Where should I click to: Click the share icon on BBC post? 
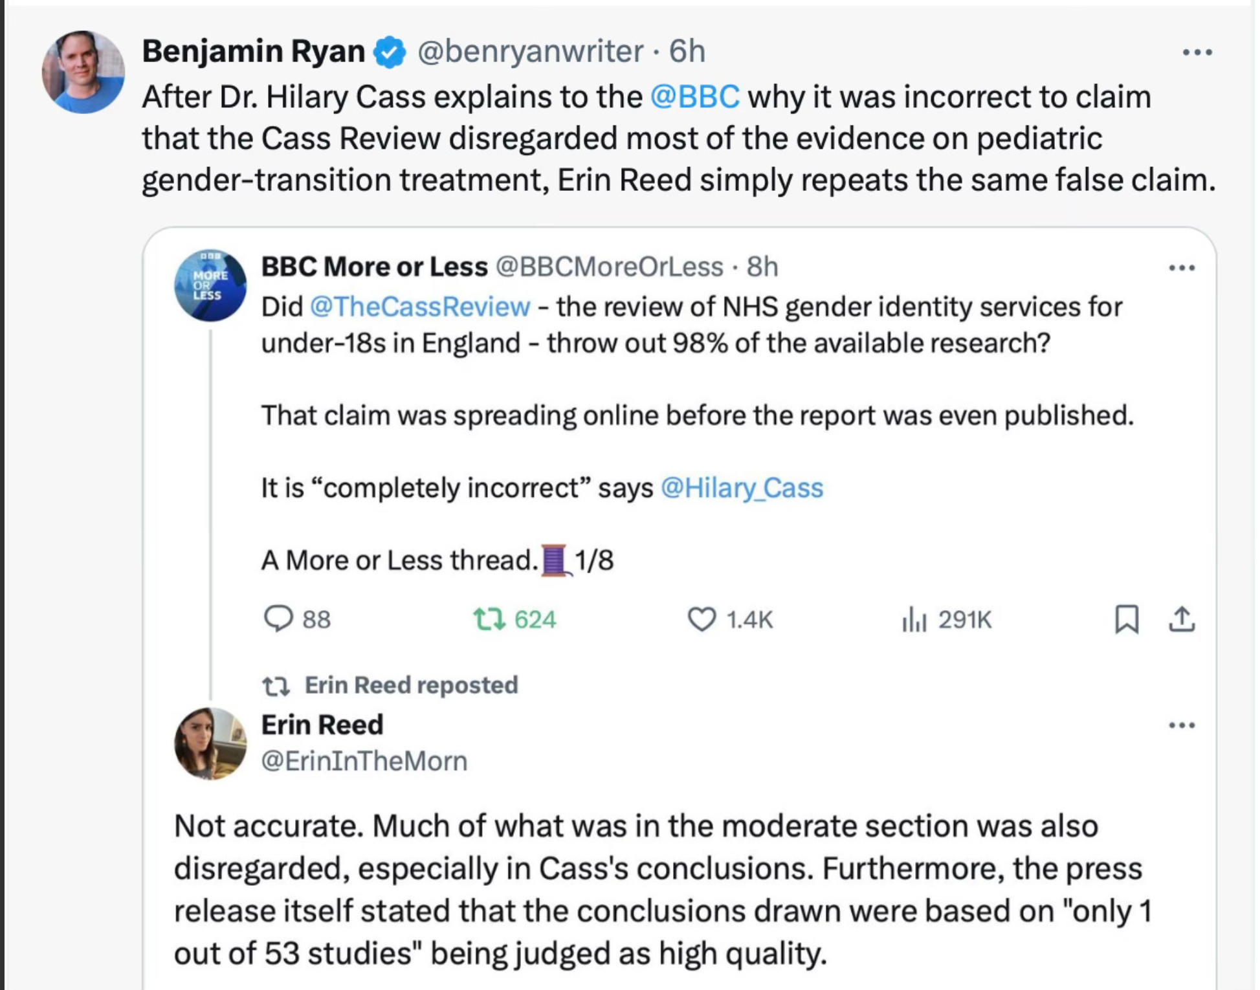pyautogui.click(x=1182, y=619)
